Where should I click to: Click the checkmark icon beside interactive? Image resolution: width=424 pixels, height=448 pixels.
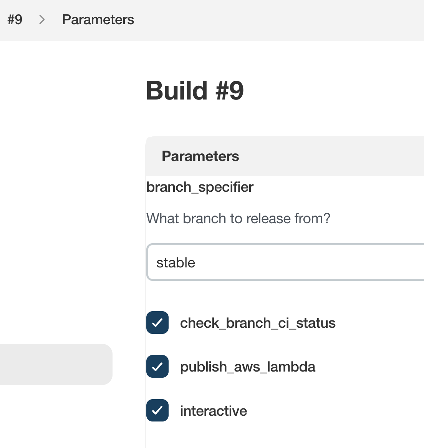157,410
